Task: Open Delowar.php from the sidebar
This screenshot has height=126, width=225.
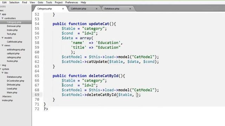Action: point(14,26)
